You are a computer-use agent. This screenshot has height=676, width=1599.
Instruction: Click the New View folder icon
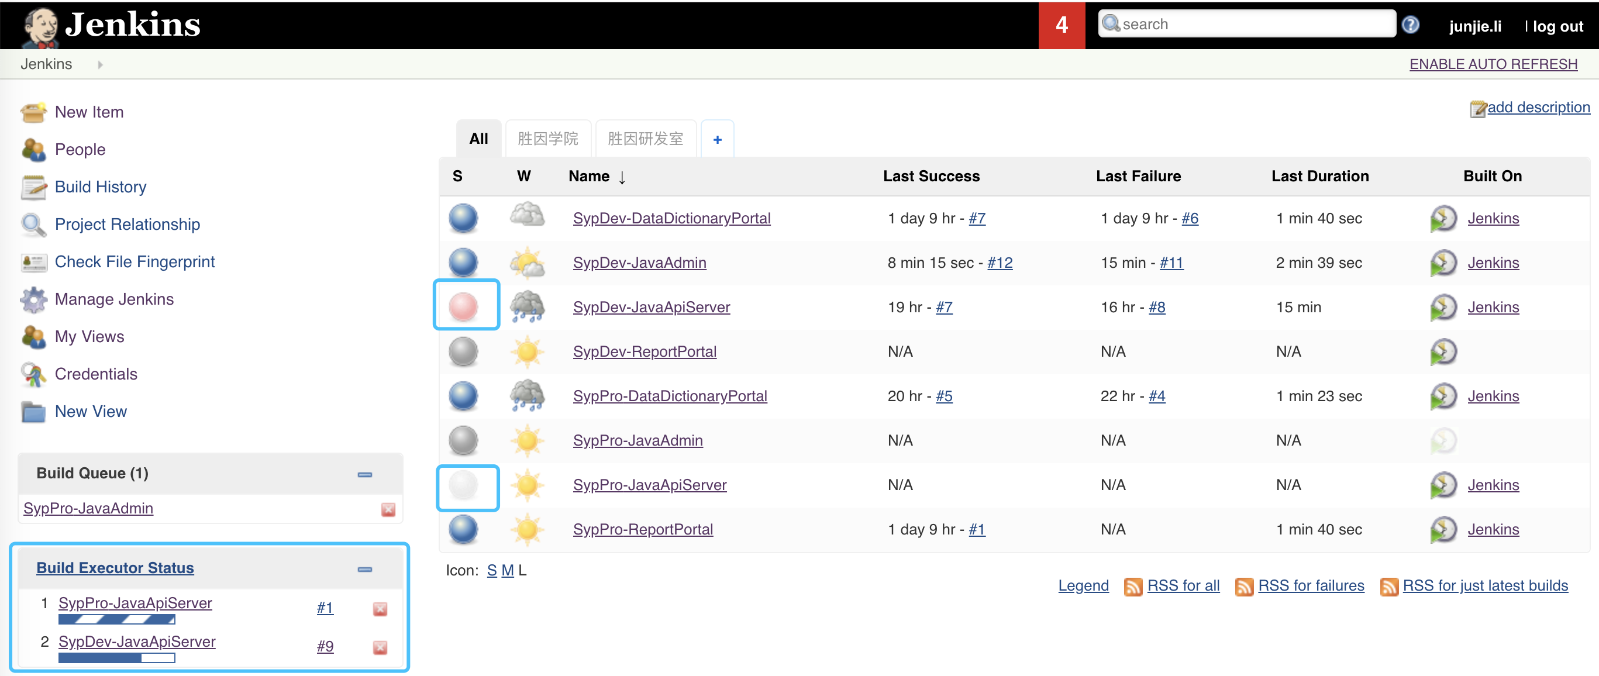(33, 411)
